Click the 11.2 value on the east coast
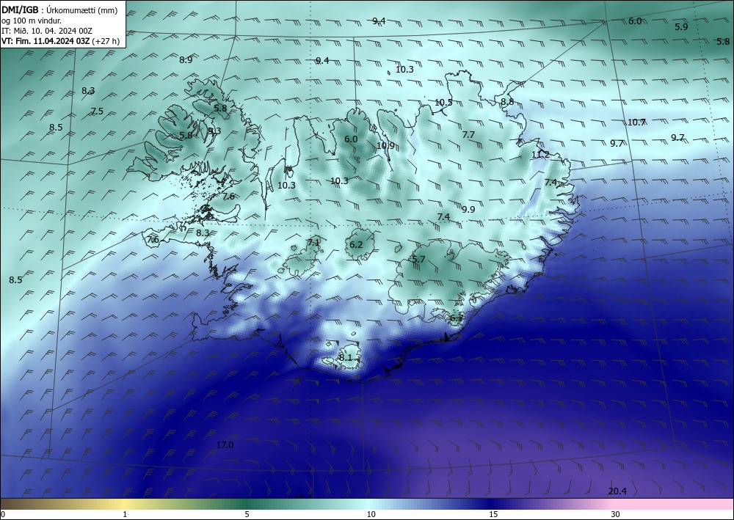 (x=540, y=155)
